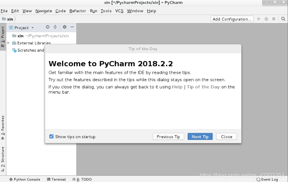Screen dimensions: 288x182
Task: Click the Tip of the Day title bar
Action: 143,49
